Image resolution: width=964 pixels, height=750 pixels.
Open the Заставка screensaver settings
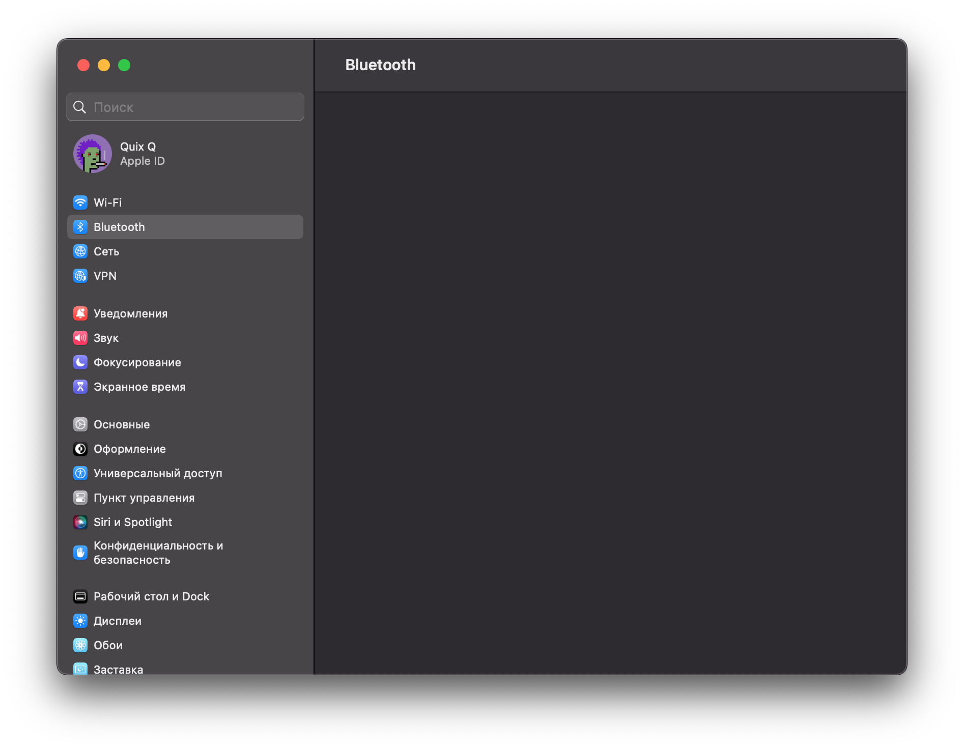tap(118, 669)
